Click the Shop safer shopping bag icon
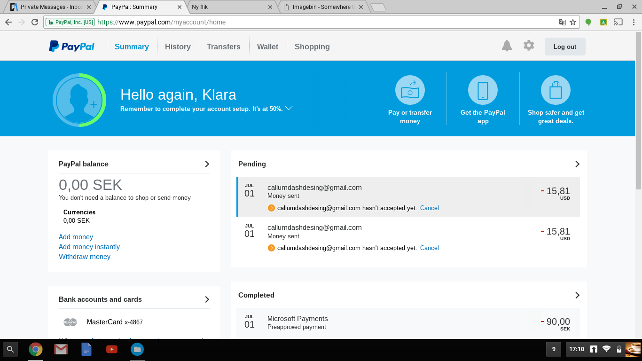642x361 pixels. [x=556, y=90]
